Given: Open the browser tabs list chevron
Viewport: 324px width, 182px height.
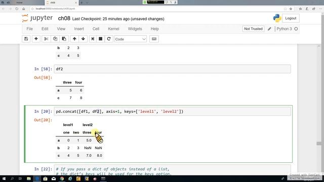Looking at the screenshot, I should (87, 3).
